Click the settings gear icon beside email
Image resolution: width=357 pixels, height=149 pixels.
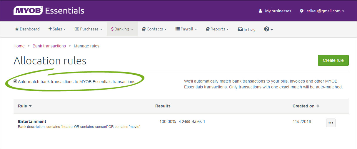pyautogui.click(x=301, y=11)
